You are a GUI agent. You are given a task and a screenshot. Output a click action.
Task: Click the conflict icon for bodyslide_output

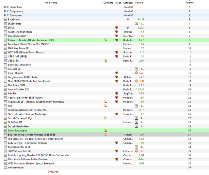105,130
